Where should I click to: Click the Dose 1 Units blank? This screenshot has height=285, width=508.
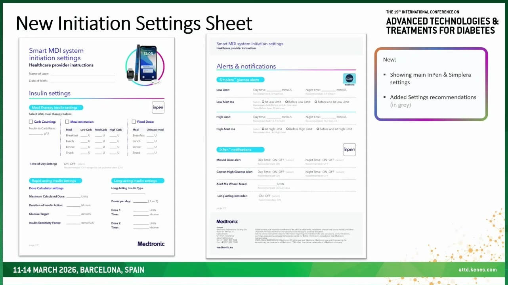(141, 210)
